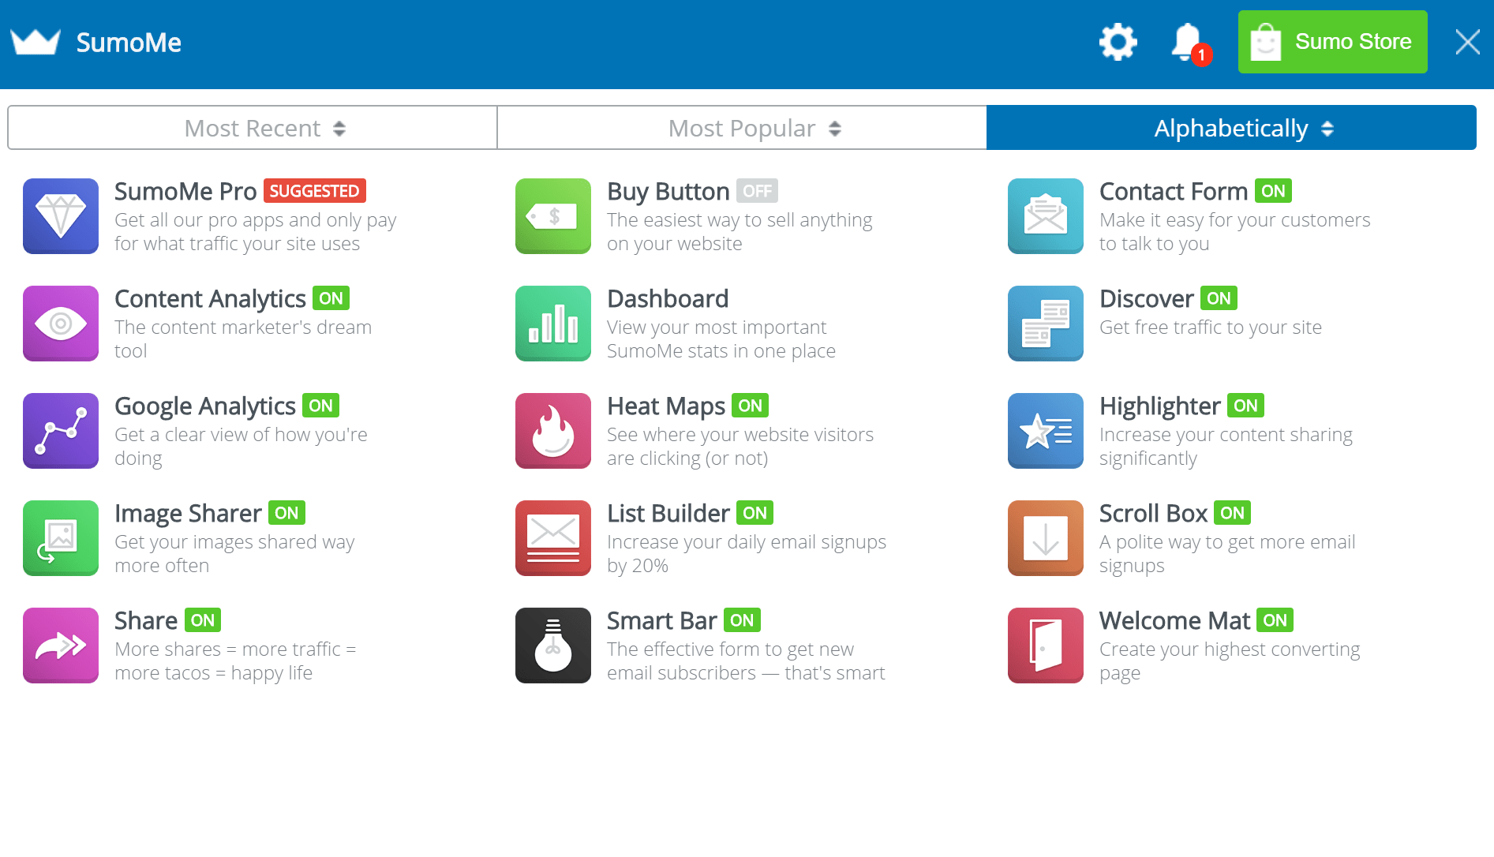The image size is (1494, 857).
Task: Sort apps by Most Popular tab
Action: click(x=742, y=128)
